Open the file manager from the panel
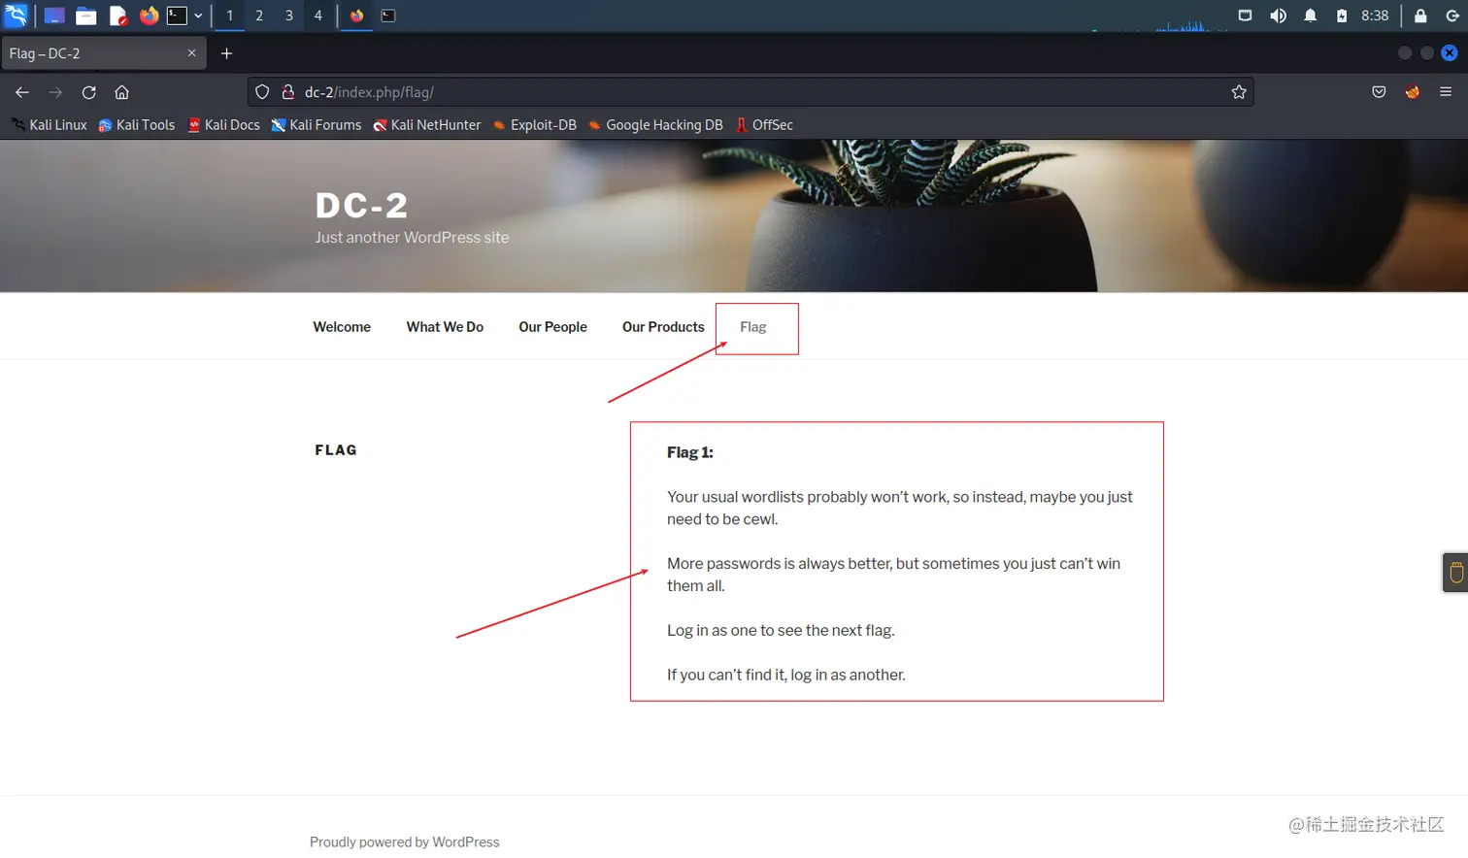 tap(86, 16)
